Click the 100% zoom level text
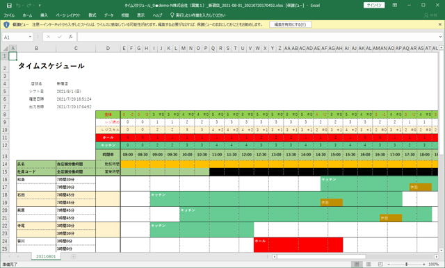This screenshot has width=445, height=268. [433, 265]
